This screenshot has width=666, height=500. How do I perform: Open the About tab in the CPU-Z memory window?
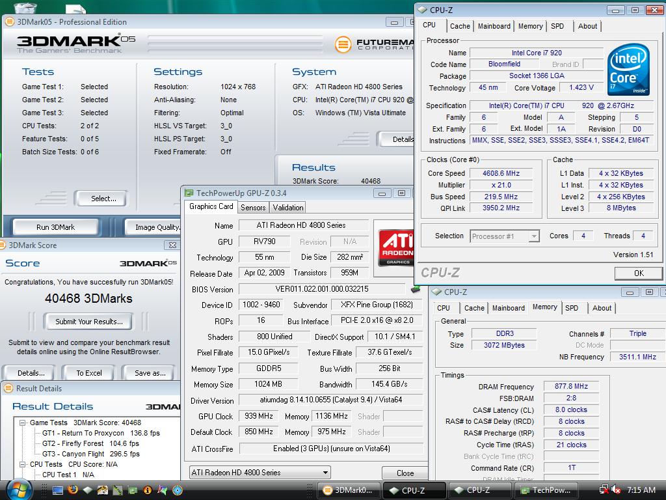(602, 308)
